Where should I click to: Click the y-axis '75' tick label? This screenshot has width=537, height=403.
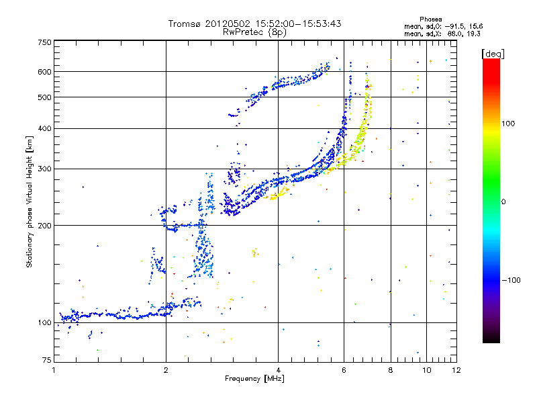point(47,360)
